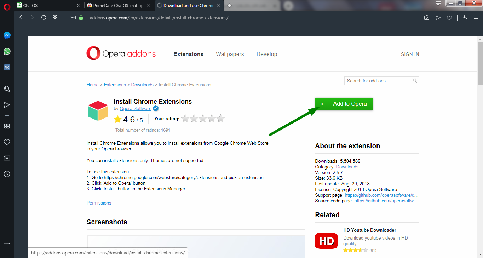Close the Download and use Chrome tab
Screen dimensions: 483x258
pyautogui.click(x=219, y=5)
